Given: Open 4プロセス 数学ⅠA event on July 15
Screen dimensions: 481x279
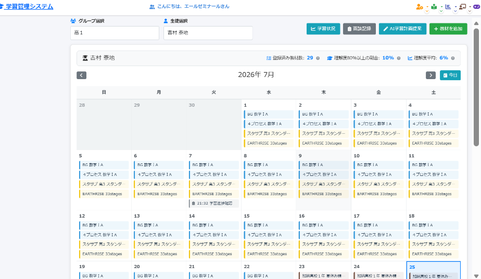Looking at the screenshot, I should click(269, 235).
